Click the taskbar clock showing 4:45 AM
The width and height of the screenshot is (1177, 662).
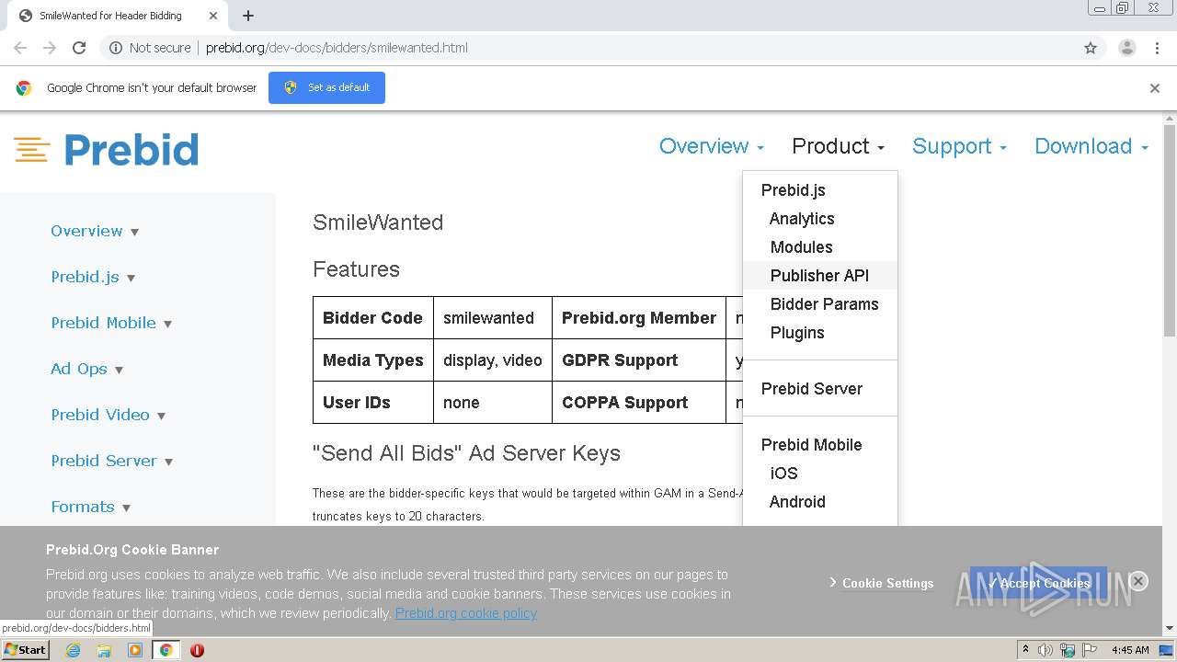click(x=1130, y=650)
